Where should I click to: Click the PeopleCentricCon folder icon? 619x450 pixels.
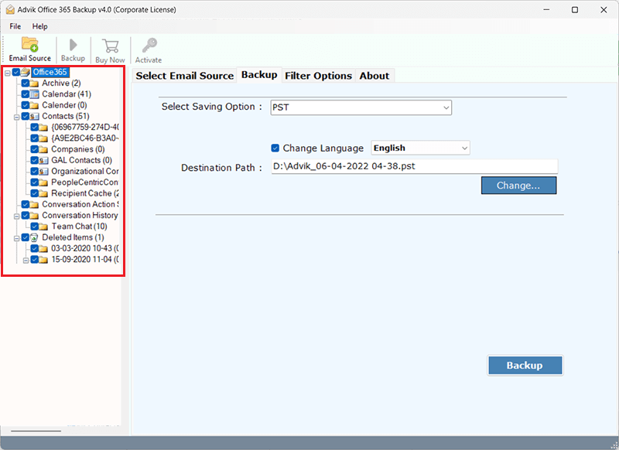[x=43, y=182]
